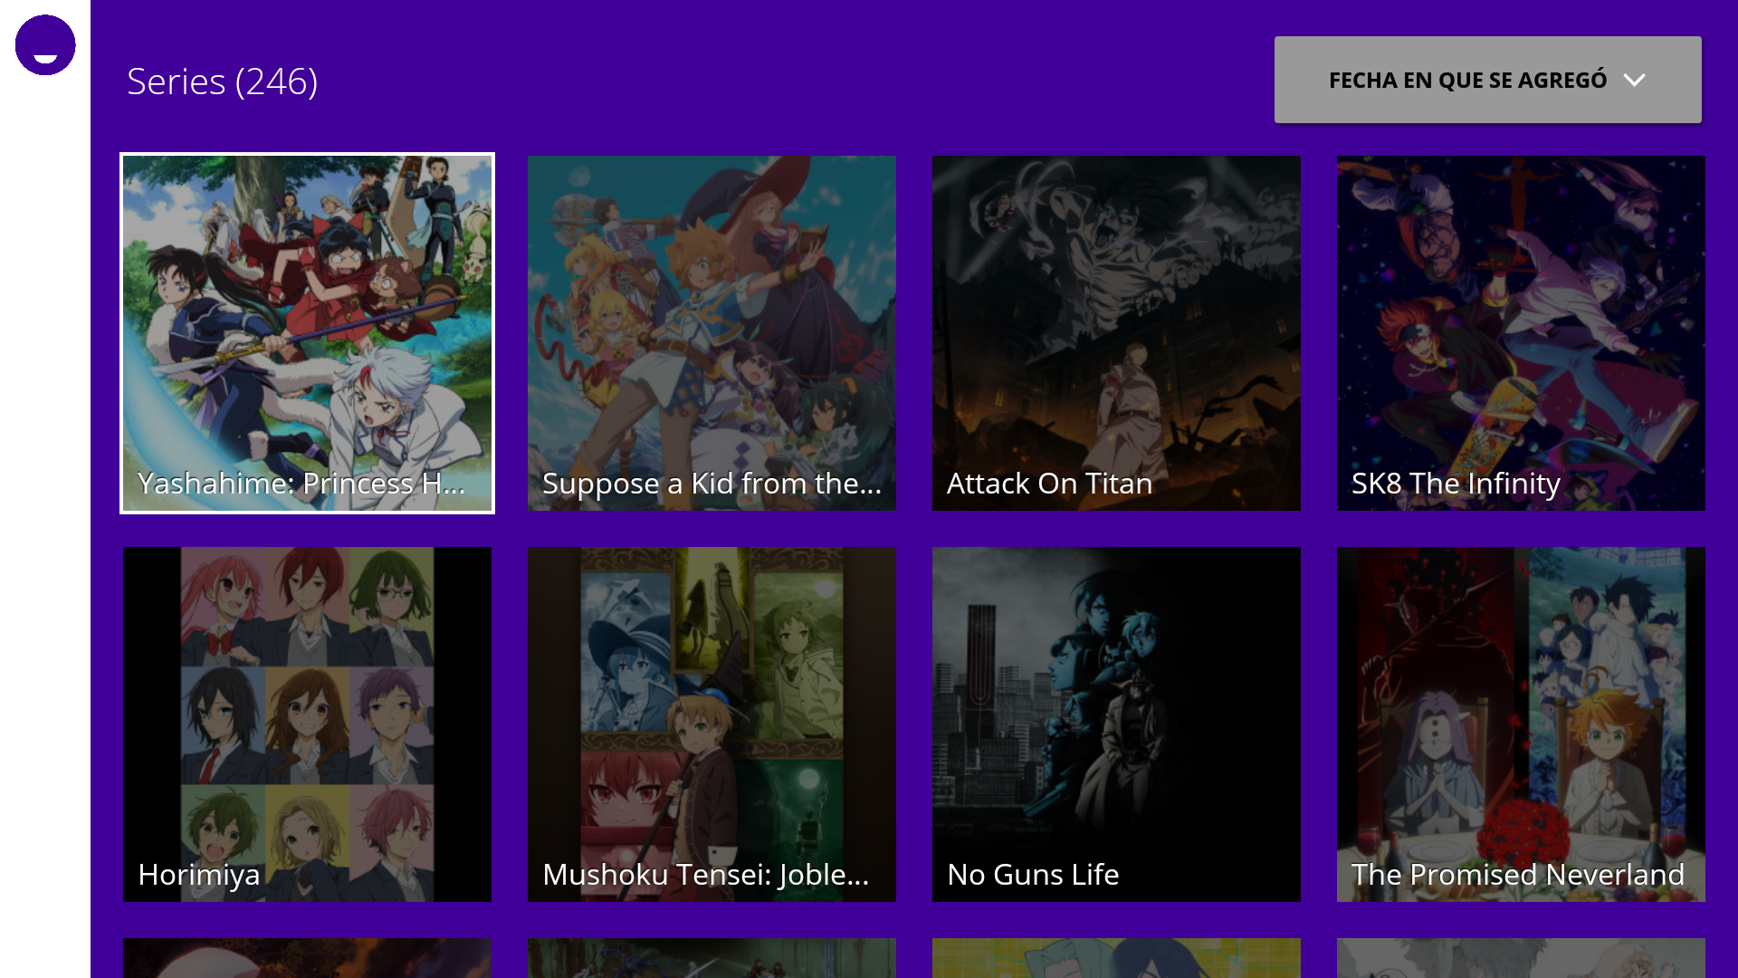The width and height of the screenshot is (1738, 978).
Task: Open the partially visible tile below Promised Neverland
Action: tap(1521, 958)
